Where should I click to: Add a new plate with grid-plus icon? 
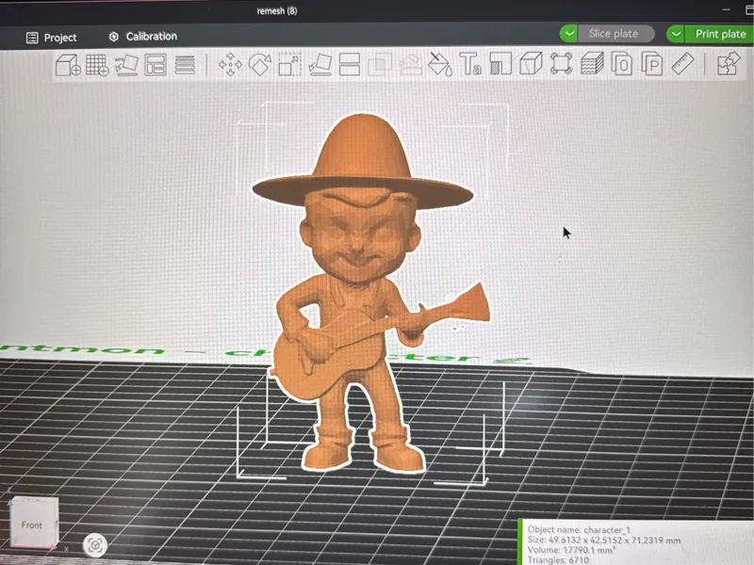(97, 65)
